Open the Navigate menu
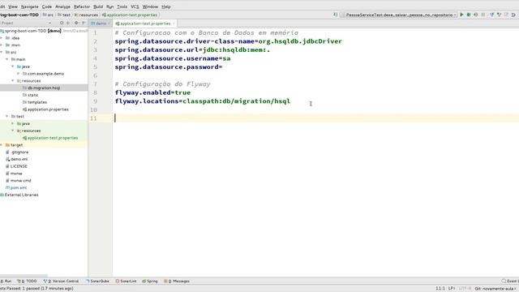 30,6
